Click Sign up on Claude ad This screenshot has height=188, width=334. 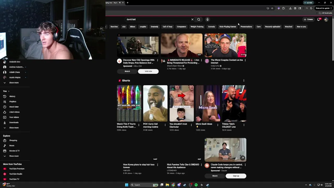(236, 176)
